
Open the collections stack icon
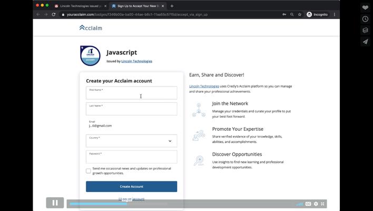[x=366, y=30]
